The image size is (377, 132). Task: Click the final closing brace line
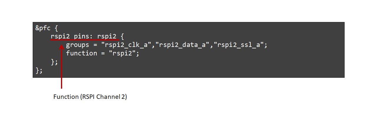click(x=39, y=70)
